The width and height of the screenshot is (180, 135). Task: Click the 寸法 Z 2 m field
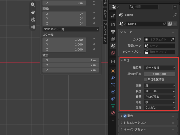71,70
